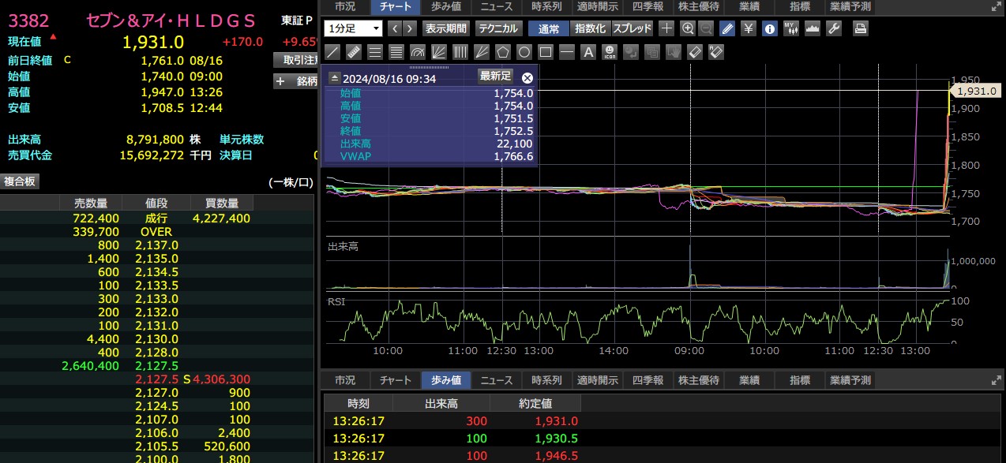
Task: Select the trend line drawing tool
Action: pyautogui.click(x=332, y=52)
